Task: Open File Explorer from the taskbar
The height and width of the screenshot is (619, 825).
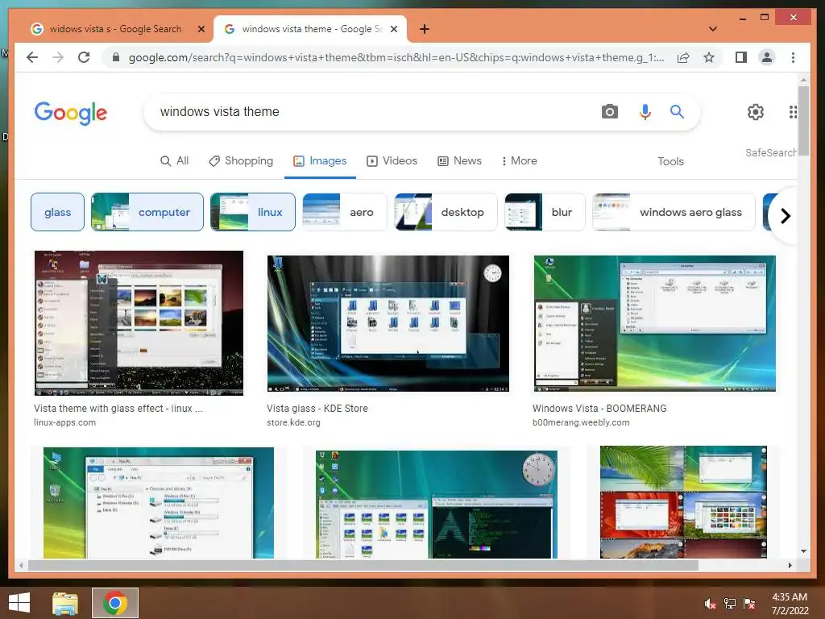Action: pyautogui.click(x=64, y=603)
